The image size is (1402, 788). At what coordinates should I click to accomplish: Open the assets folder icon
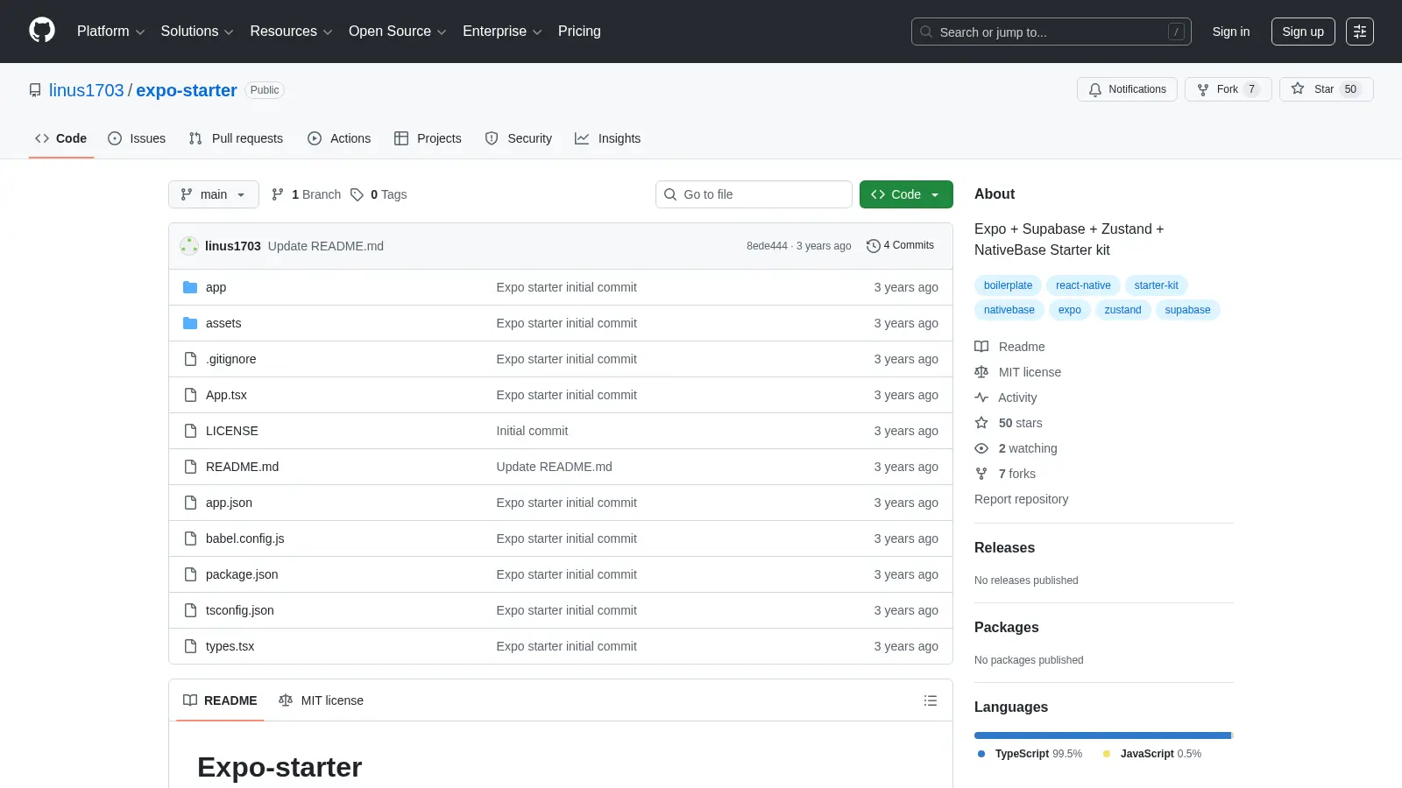click(190, 323)
